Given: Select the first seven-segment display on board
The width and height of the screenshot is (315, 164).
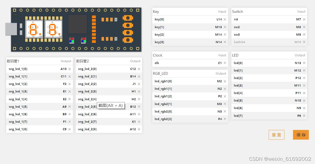Looking at the screenshot, I should tap(34, 29).
